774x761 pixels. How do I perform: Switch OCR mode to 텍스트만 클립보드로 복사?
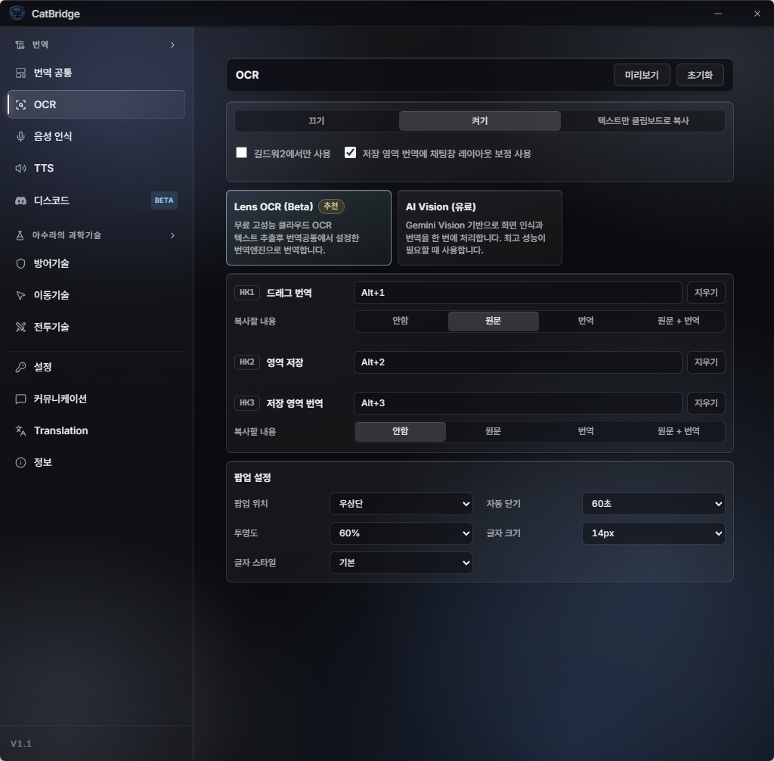point(643,121)
